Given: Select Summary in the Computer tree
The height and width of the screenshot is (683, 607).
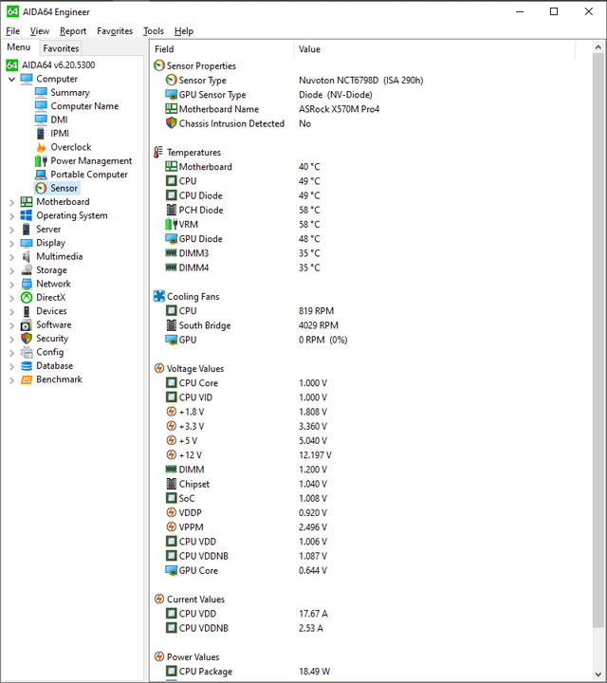Looking at the screenshot, I should pos(70,93).
